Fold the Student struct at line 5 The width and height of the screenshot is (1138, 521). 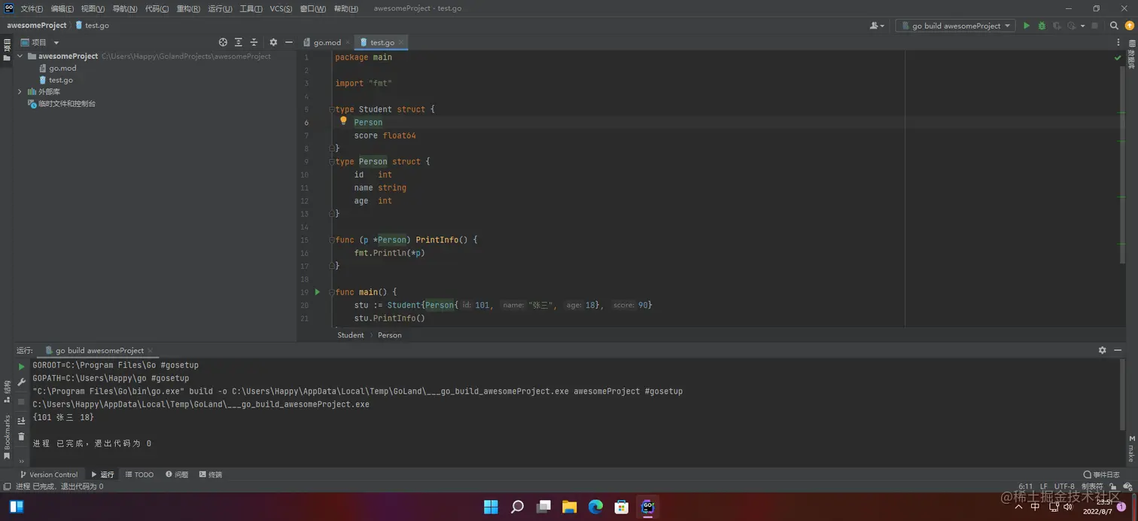tap(331, 110)
